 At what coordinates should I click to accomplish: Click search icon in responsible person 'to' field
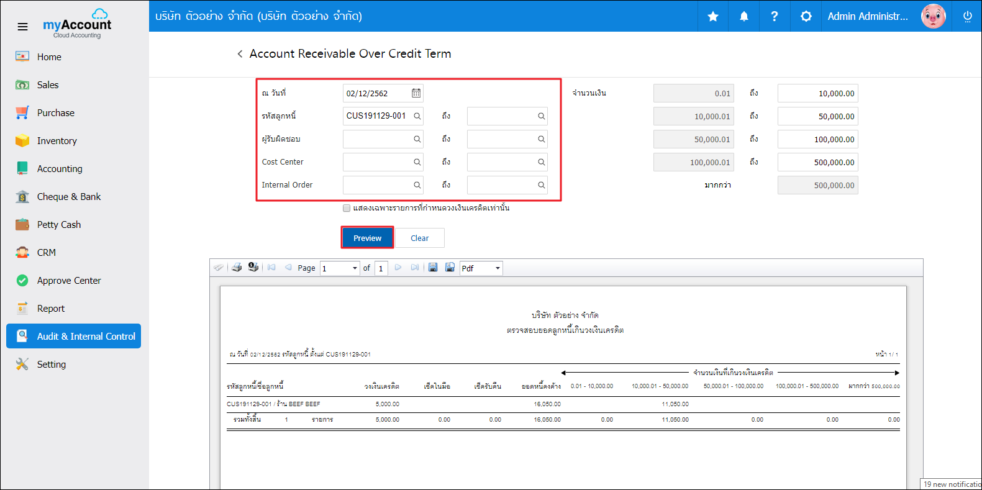(x=542, y=139)
